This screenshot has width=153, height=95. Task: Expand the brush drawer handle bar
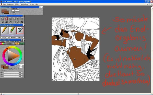click(x=12, y=35)
